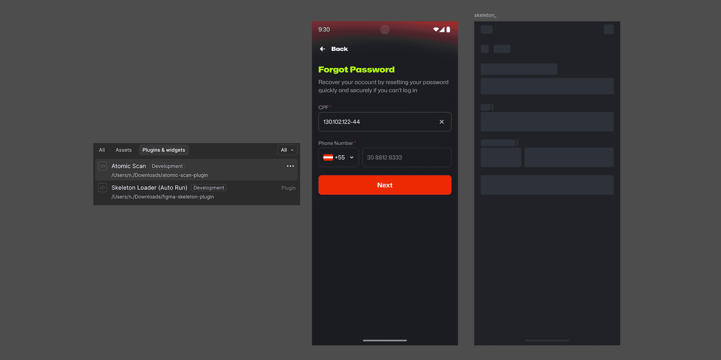Click the Wi-Fi status icon
This screenshot has width=721, height=360.
tap(436, 30)
